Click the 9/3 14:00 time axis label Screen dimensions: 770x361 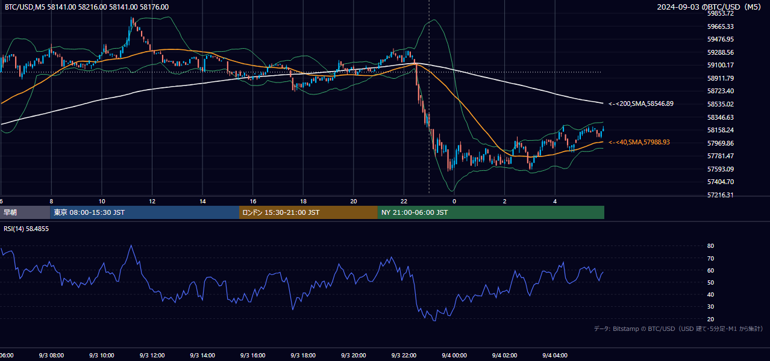202,356
